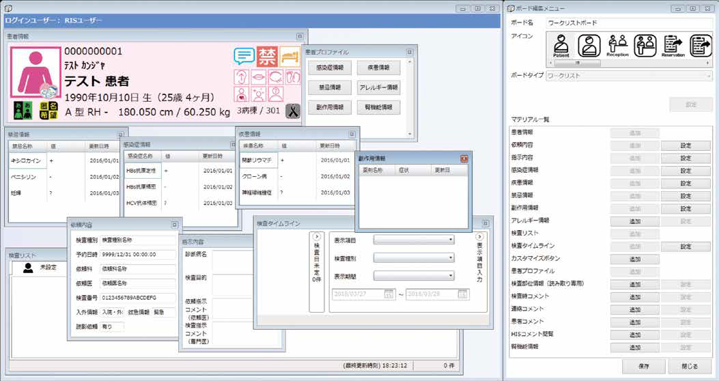Add the カスタマイズボタン material

coord(634,259)
